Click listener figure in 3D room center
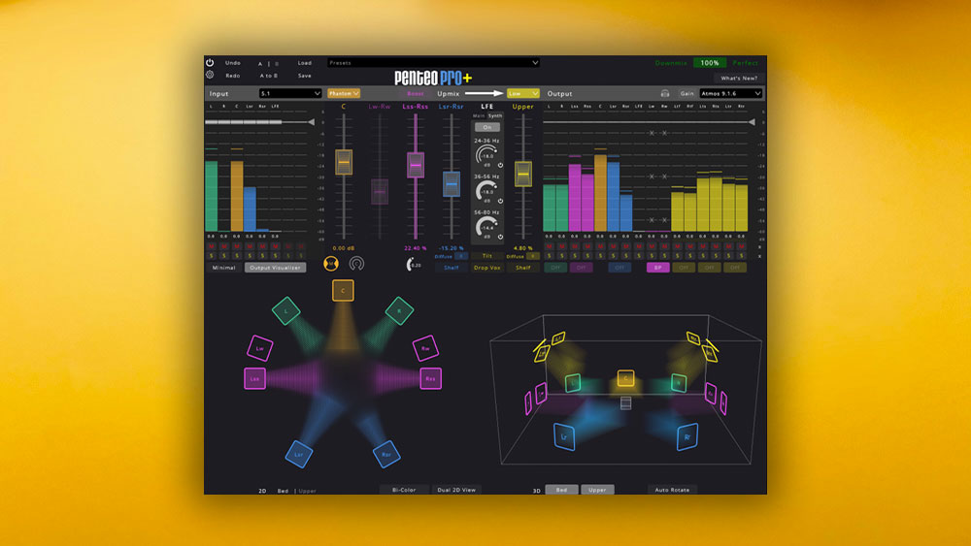Image resolution: width=971 pixels, height=546 pixels. coord(625,401)
